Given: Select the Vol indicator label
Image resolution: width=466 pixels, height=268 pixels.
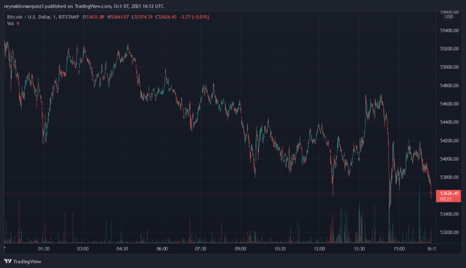Looking at the screenshot, I should pyautogui.click(x=11, y=24).
